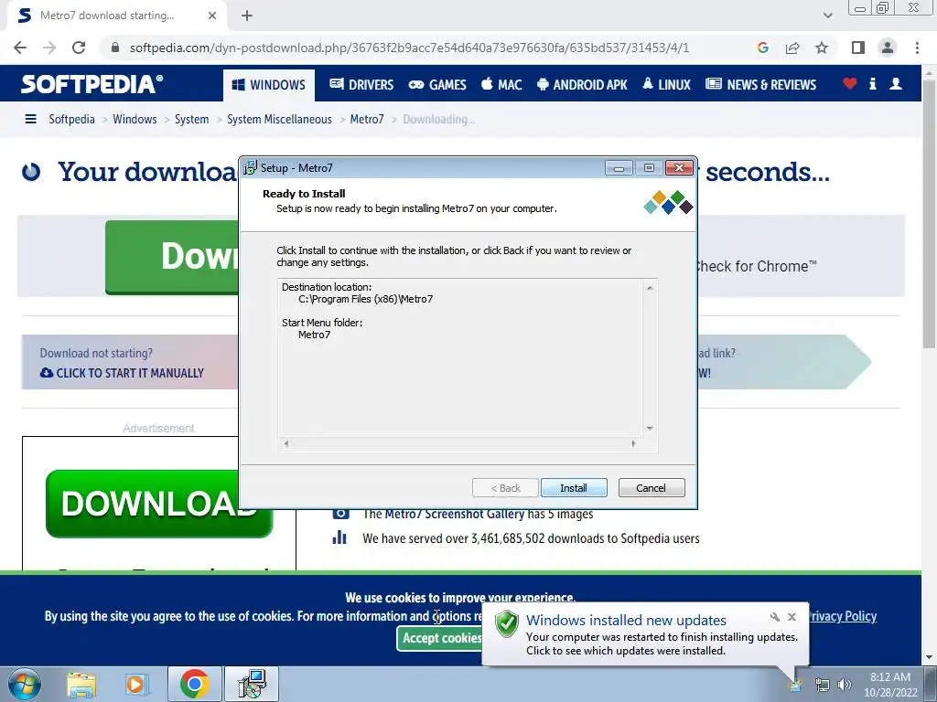Click the red heart icon in Softpedia header
Image resolution: width=937 pixels, height=702 pixels.
click(850, 83)
